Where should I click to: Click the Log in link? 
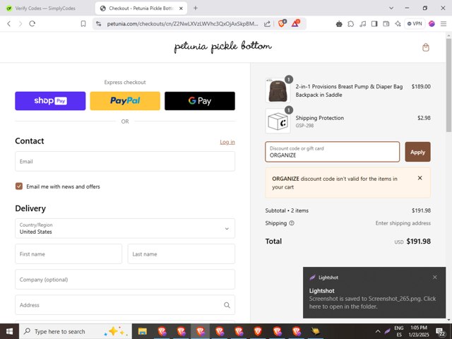[x=227, y=142]
